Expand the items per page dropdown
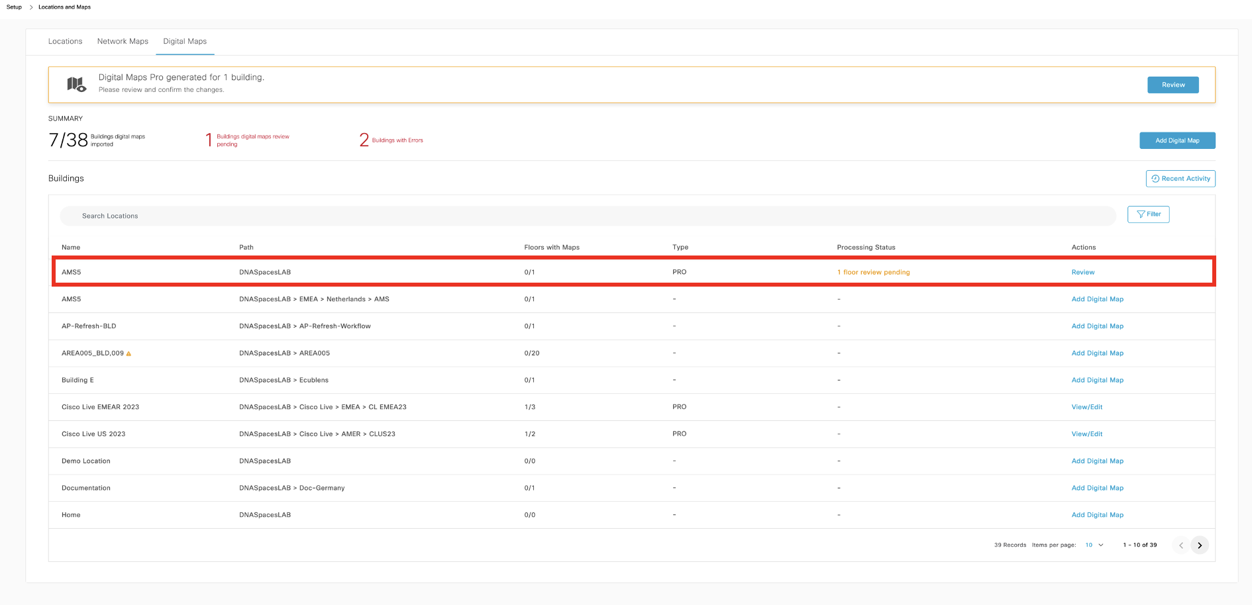 coord(1094,545)
